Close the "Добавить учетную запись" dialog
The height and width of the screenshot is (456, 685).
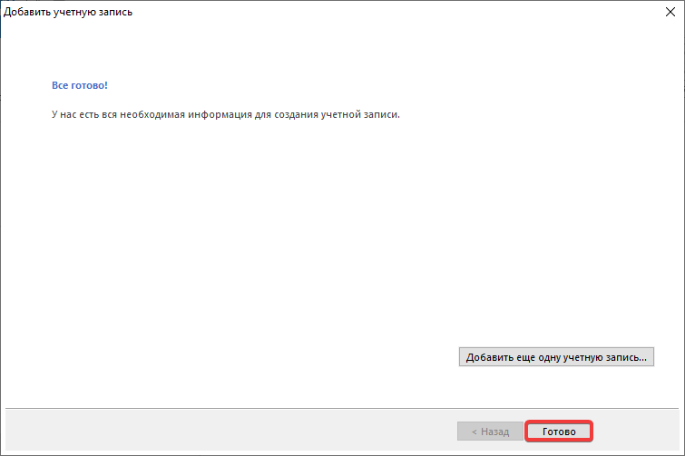tap(668, 14)
